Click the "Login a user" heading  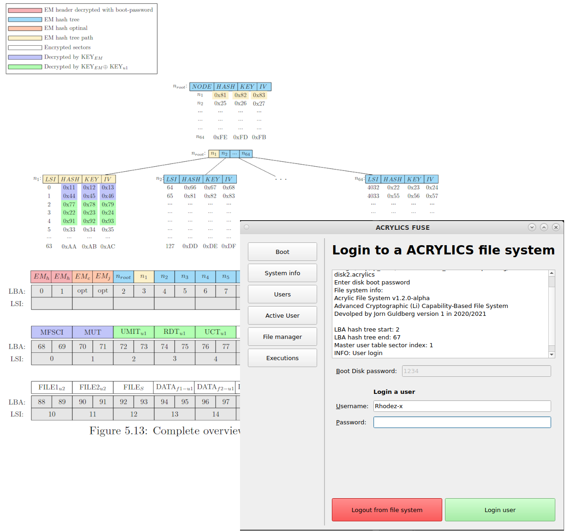coord(394,392)
